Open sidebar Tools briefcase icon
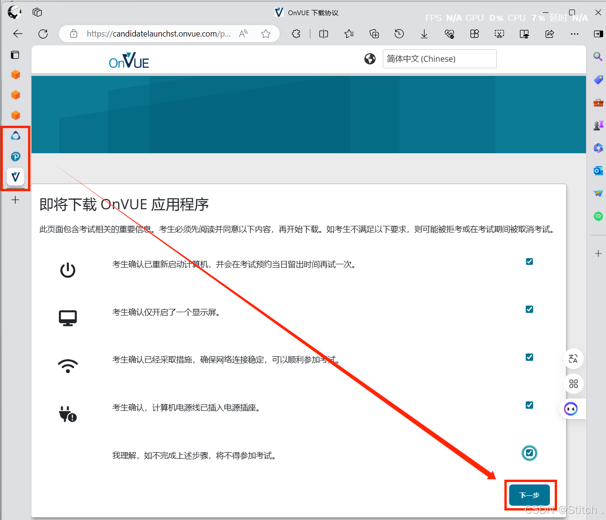Image resolution: width=606 pixels, height=520 pixels. click(598, 102)
